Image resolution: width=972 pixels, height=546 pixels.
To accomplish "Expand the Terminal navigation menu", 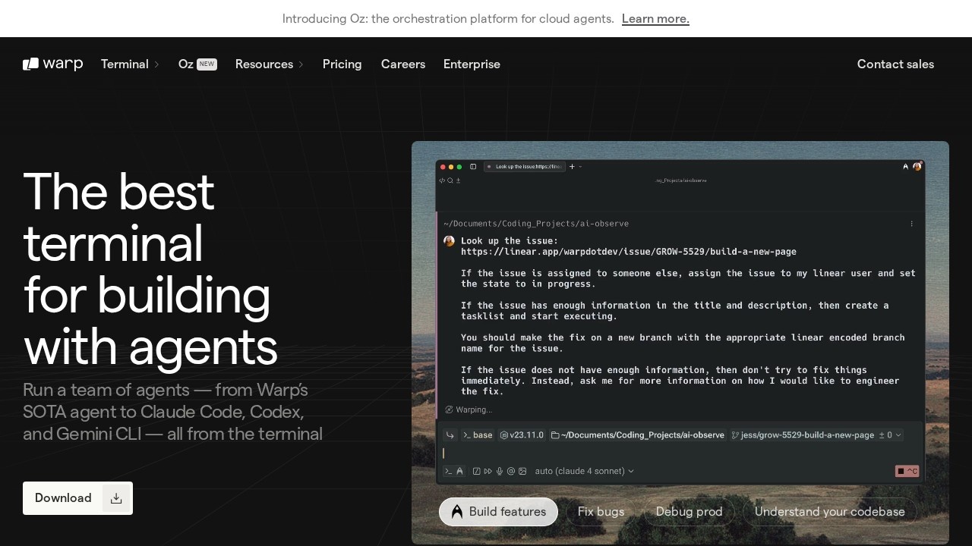I will 130,64.
